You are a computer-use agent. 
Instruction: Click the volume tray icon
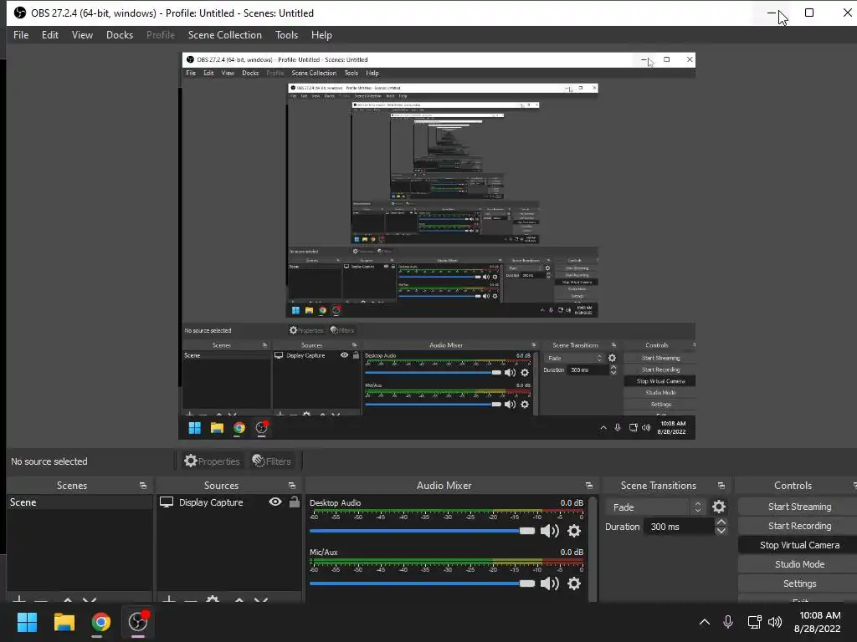coord(775,622)
